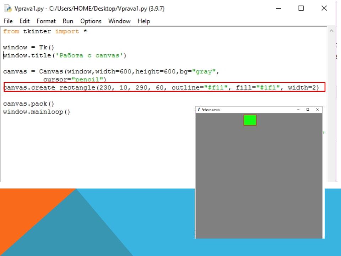
Task: Open the Run menu
Action: coord(68,21)
